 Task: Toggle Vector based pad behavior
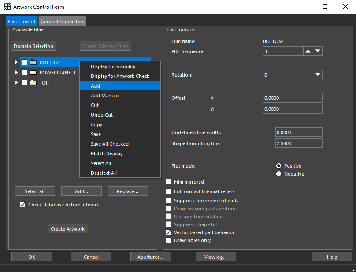tap(168, 232)
